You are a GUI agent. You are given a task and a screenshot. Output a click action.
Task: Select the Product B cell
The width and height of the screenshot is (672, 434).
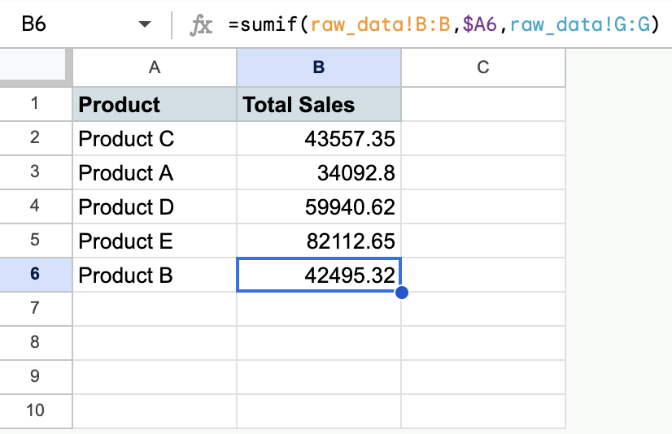click(155, 276)
